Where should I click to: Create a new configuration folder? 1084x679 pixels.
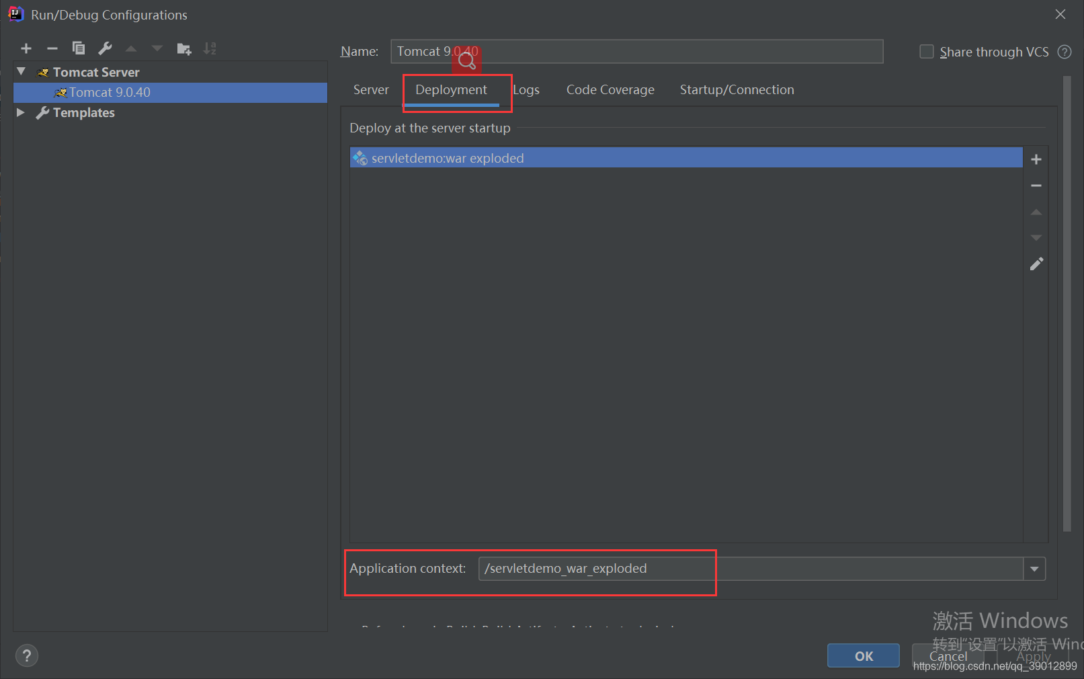pyautogui.click(x=183, y=48)
